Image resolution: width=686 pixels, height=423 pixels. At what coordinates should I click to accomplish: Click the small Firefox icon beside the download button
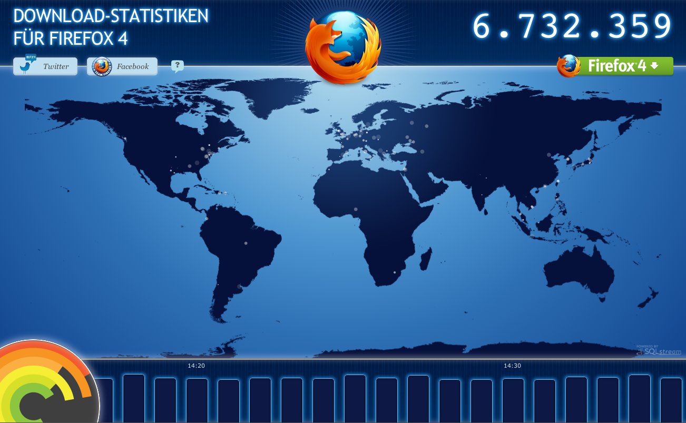(567, 65)
